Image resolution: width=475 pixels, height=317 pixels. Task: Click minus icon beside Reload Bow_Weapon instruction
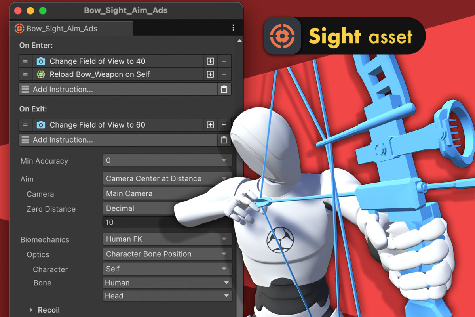224,74
